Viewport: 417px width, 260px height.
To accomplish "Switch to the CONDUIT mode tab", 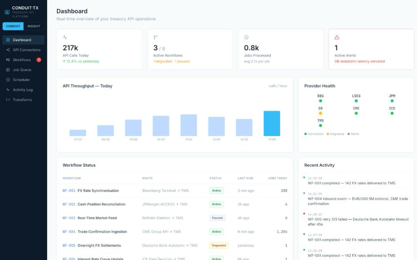I will point(13,27).
